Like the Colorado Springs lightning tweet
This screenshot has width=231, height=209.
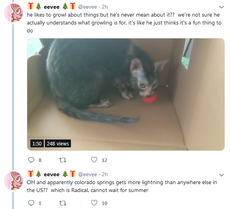(x=94, y=203)
